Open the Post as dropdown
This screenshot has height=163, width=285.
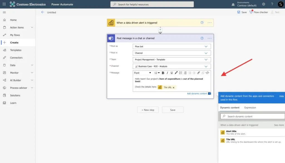(172, 47)
